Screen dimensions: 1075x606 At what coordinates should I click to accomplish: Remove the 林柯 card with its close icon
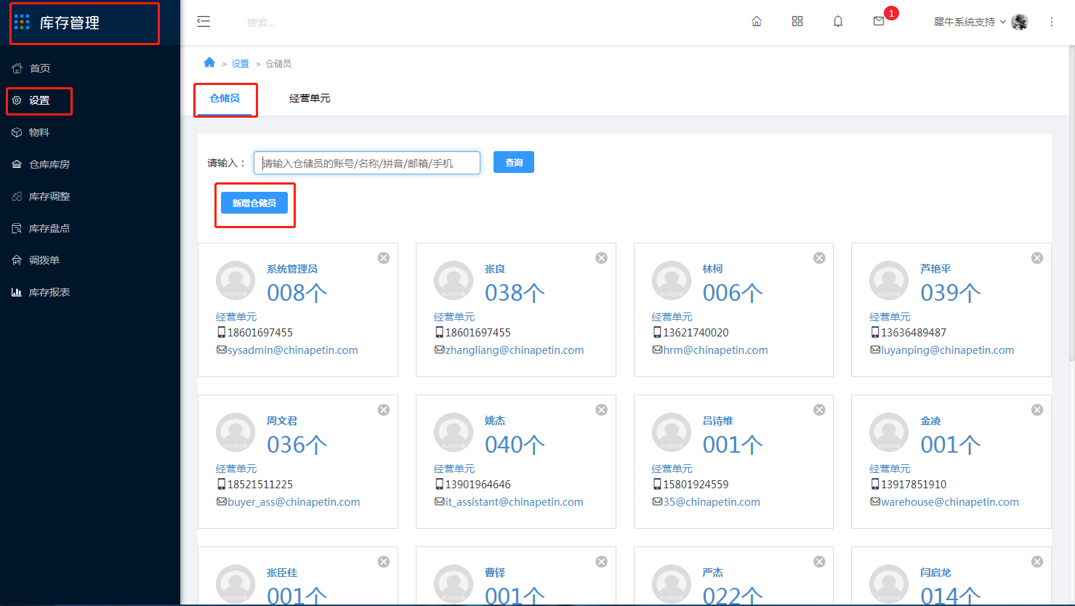coord(819,258)
